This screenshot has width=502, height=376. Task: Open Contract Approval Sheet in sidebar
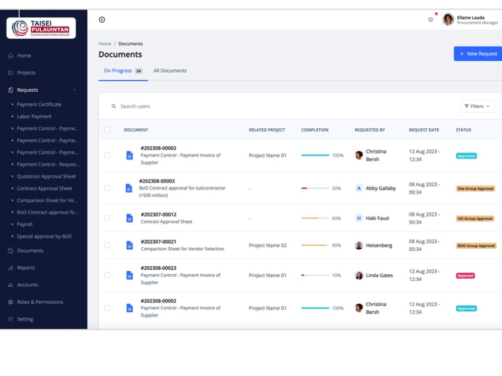[x=45, y=189]
